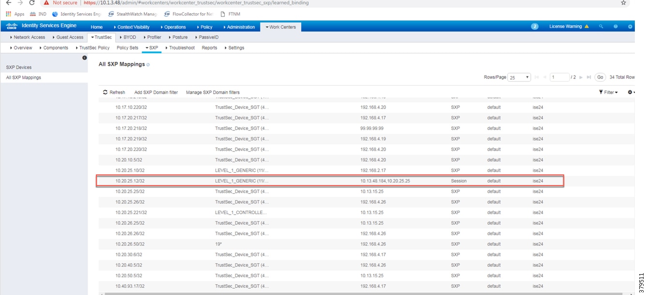This screenshot has width=646, height=295.
Task: Click the LEVEL_1_CONTROLLE... cell
Action: [x=241, y=213]
